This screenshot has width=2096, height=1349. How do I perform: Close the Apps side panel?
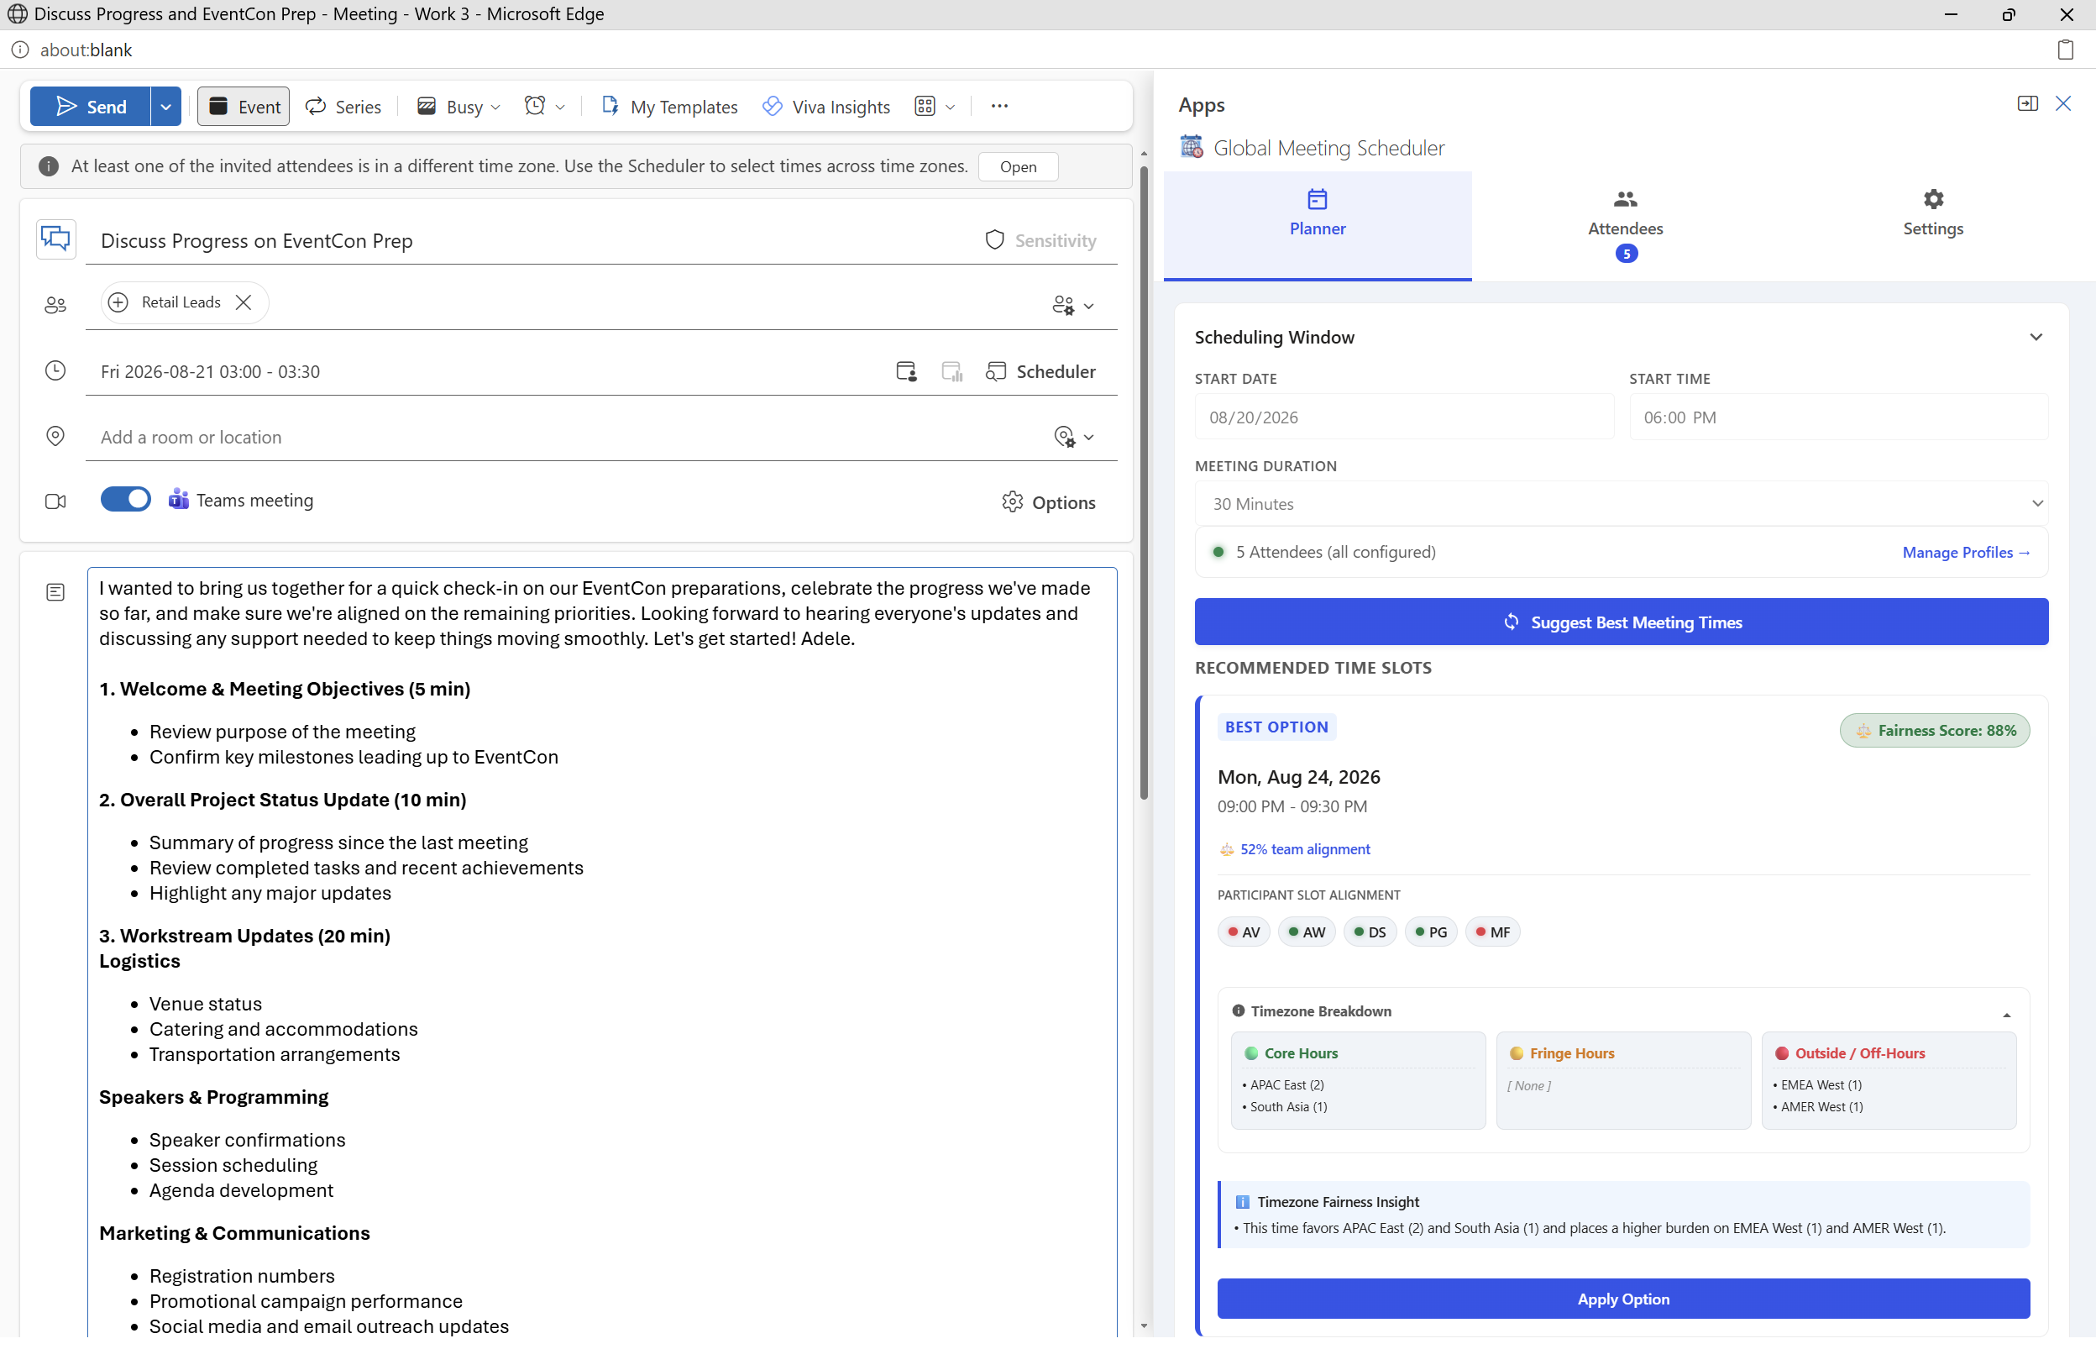coord(2063,103)
